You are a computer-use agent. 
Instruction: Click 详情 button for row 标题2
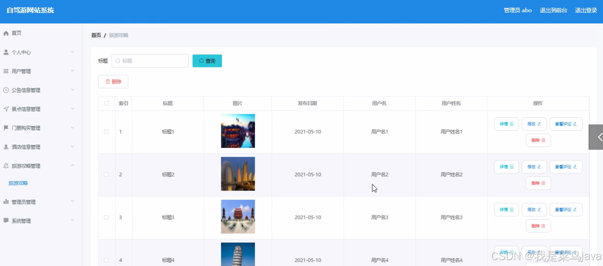click(506, 166)
